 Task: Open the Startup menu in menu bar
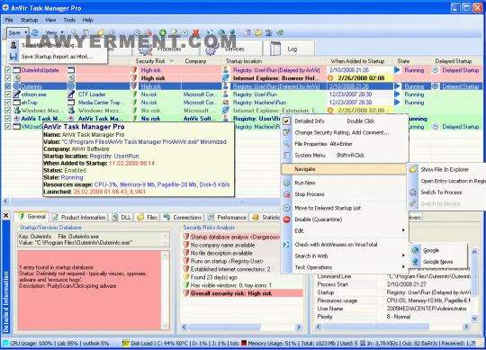click(29, 20)
